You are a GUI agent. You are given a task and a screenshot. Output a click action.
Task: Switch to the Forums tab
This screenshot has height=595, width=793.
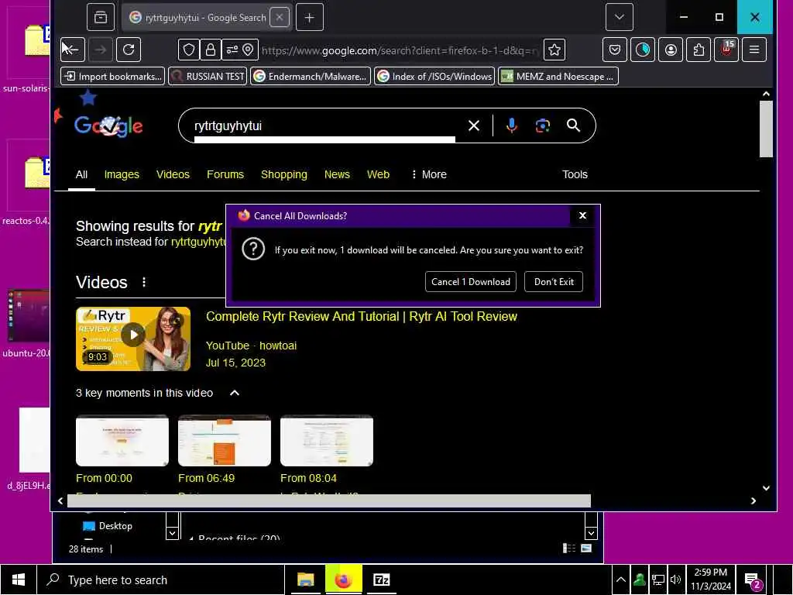[225, 174]
